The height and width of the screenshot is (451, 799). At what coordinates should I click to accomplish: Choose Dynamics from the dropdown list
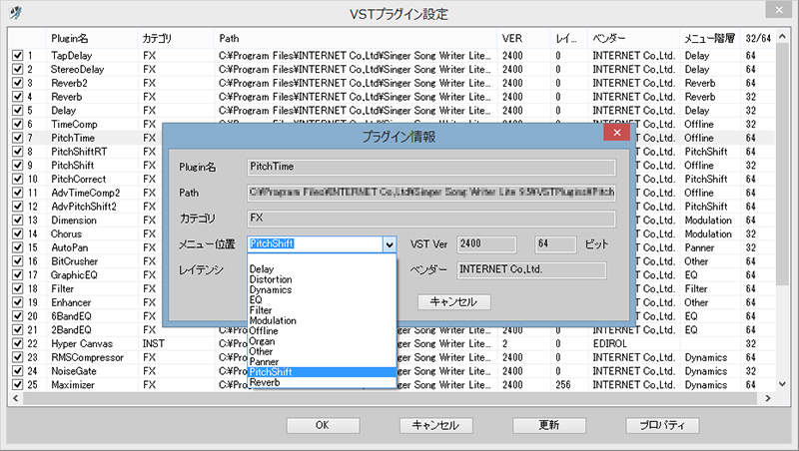[x=322, y=289]
